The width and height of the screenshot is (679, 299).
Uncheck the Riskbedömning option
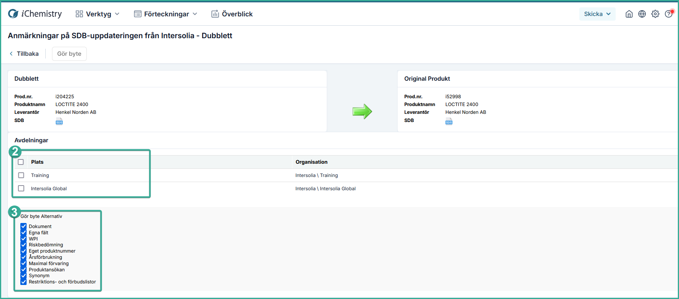23,245
